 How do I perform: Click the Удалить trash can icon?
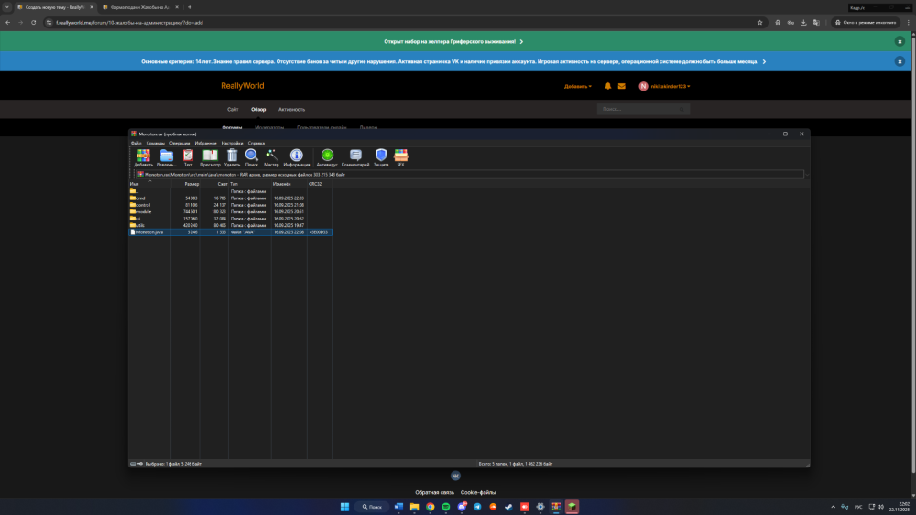coord(232,157)
